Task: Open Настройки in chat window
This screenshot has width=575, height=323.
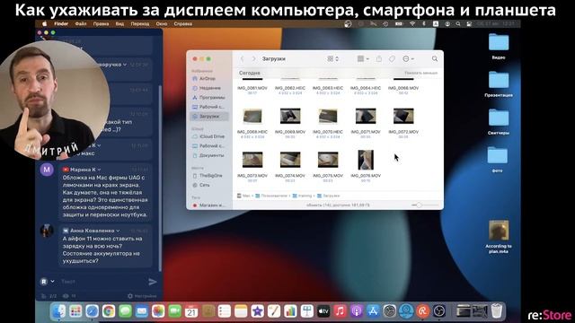Action: pos(142,296)
